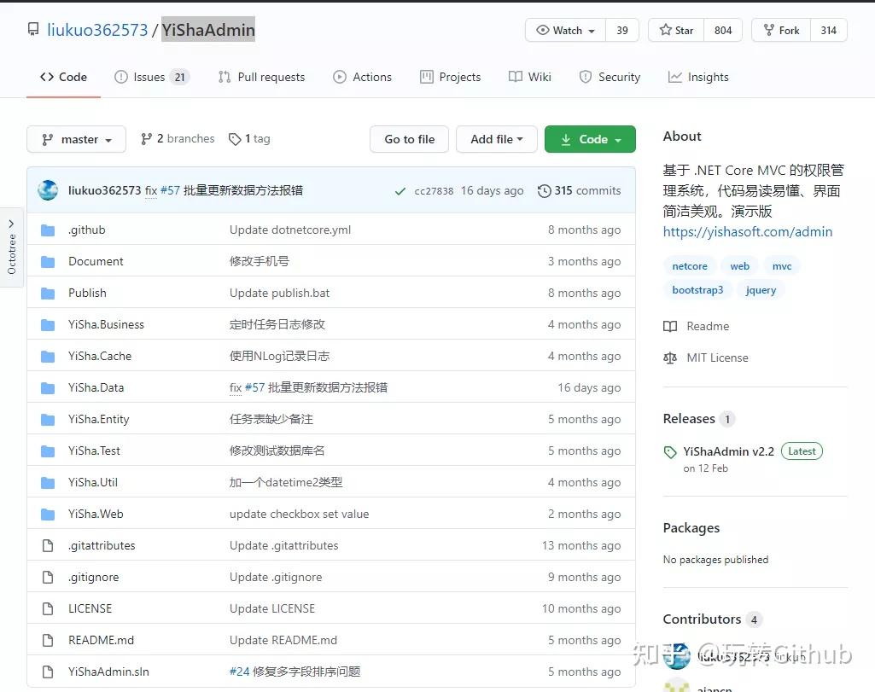Open the YiSha.Web folder icon
The image size is (875, 692).
point(48,515)
